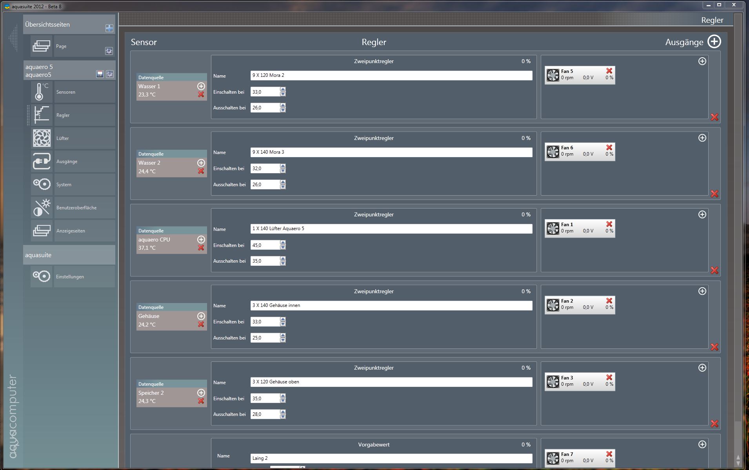Image resolution: width=749 pixels, height=470 pixels.
Task: Remove Fan 3 output
Action: tap(609, 377)
